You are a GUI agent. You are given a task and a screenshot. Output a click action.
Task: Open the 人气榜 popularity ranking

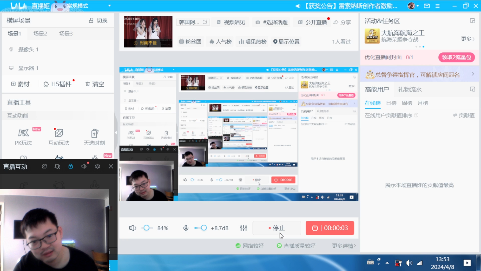click(x=220, y=42)
